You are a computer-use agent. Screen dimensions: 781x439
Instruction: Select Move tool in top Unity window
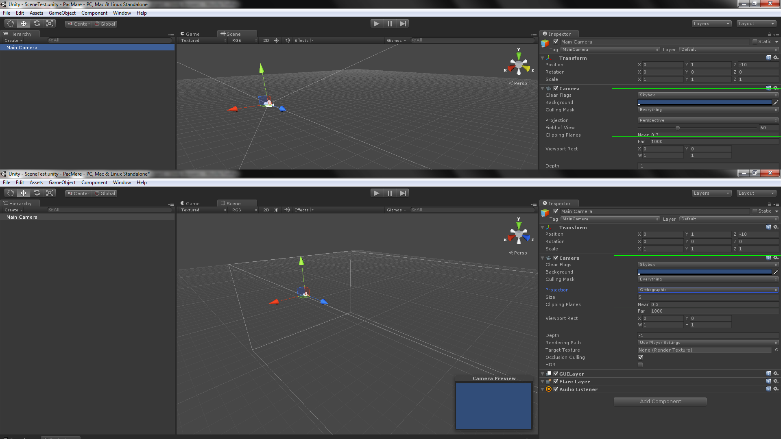pos(24,24)
